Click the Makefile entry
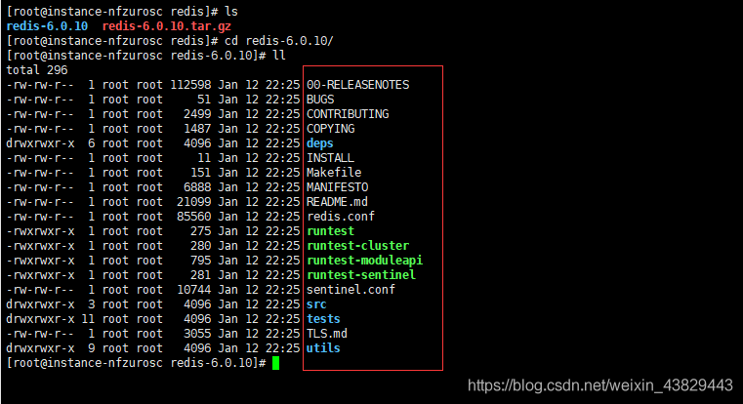 coord(334,173)
